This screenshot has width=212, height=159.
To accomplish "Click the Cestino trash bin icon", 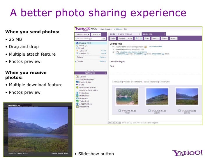I will [x=77, y=53].
